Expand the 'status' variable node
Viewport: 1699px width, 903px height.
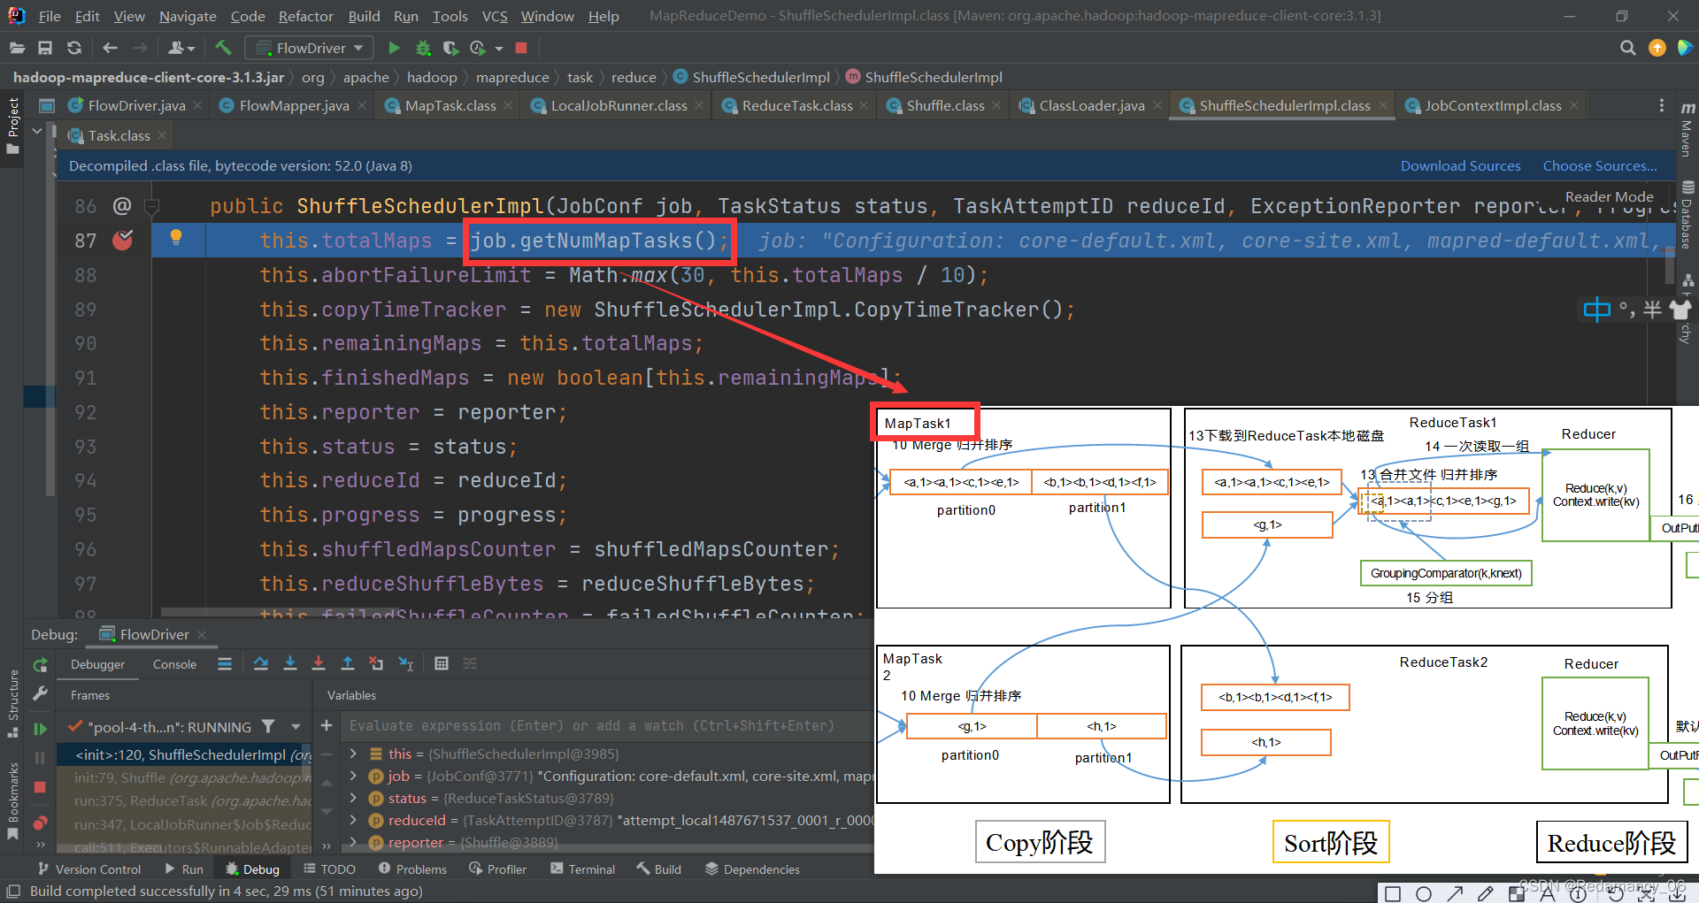pos(353,798)
